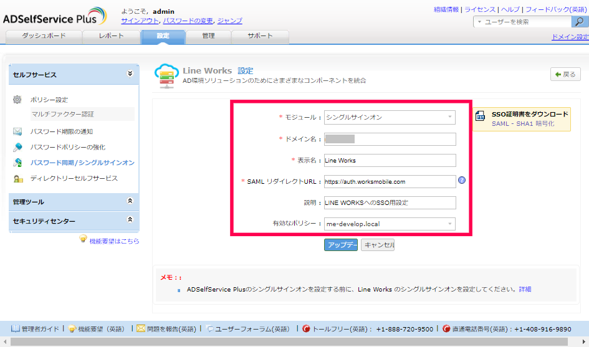The height and width of the screenshot is (347, 589).
Task: Focus the ドメイン名 input field
Action: (390, 139)
